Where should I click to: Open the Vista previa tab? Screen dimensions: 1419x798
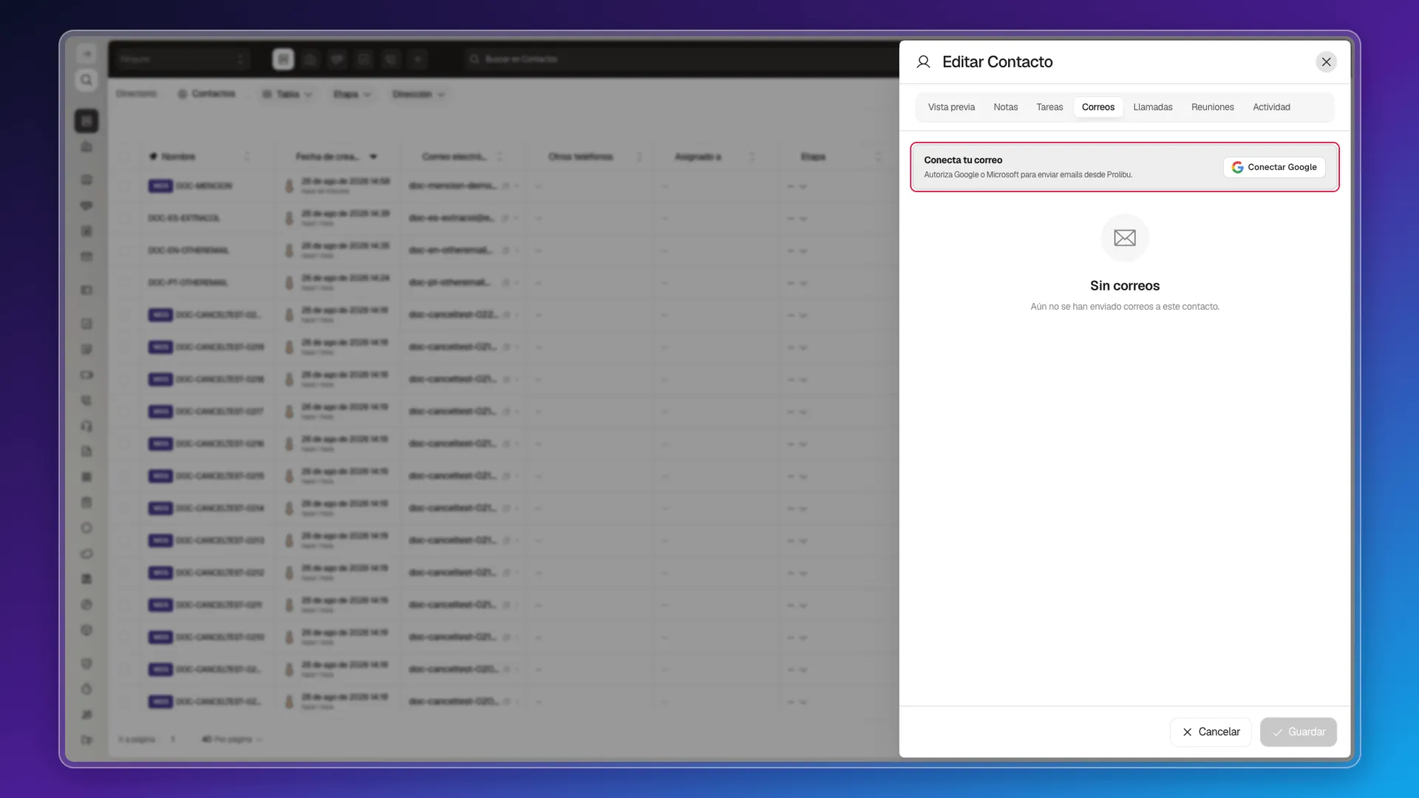coord(951,107)
